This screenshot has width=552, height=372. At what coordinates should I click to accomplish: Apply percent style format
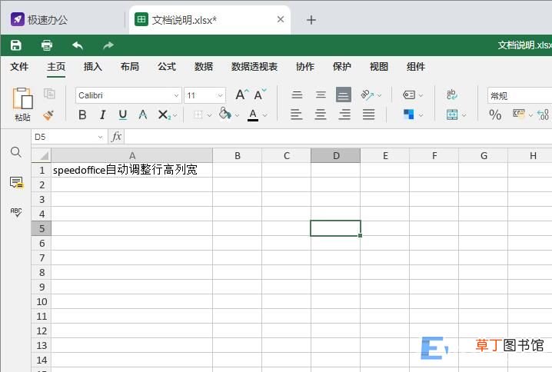495,115
